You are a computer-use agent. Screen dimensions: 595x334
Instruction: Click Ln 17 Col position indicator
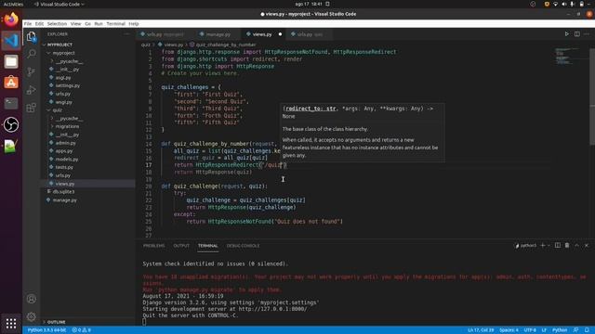(x=481, y=330)
